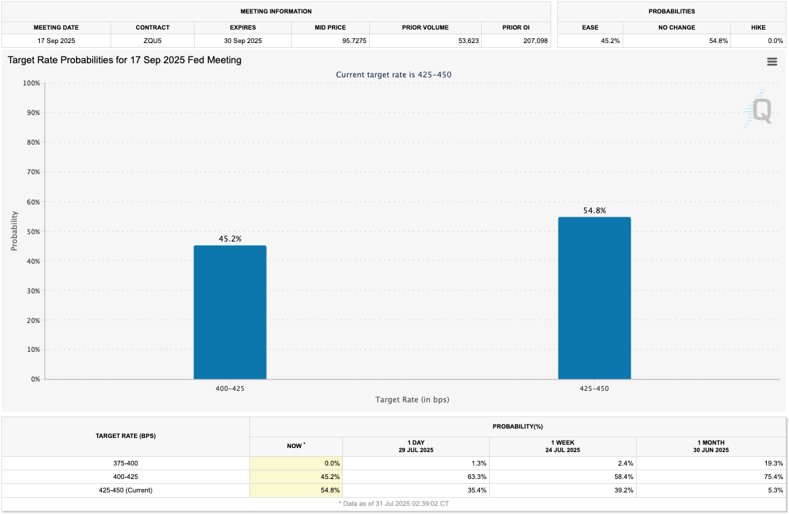Select the ZQU5 contract cell

click(x=152, y=40)
